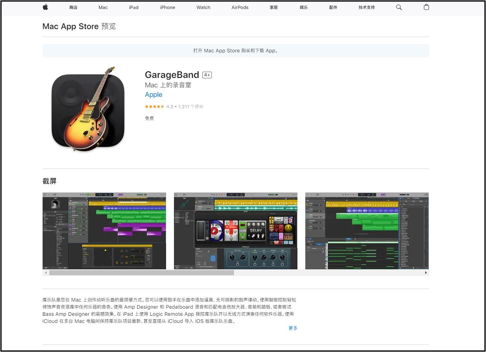Open the search magnifier icon
Screen dimensions: 486x352
pyautogui.click(x=399, y=7)
